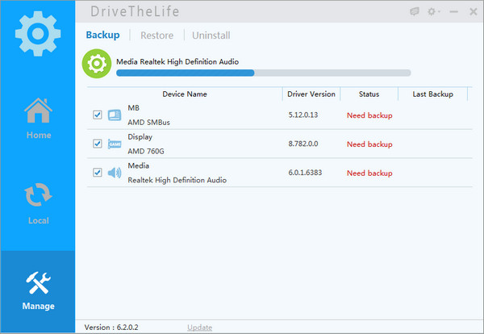
Task: Uncheck the Realtek High Definition Audio checkbox
Action: (x=98, y=173)
